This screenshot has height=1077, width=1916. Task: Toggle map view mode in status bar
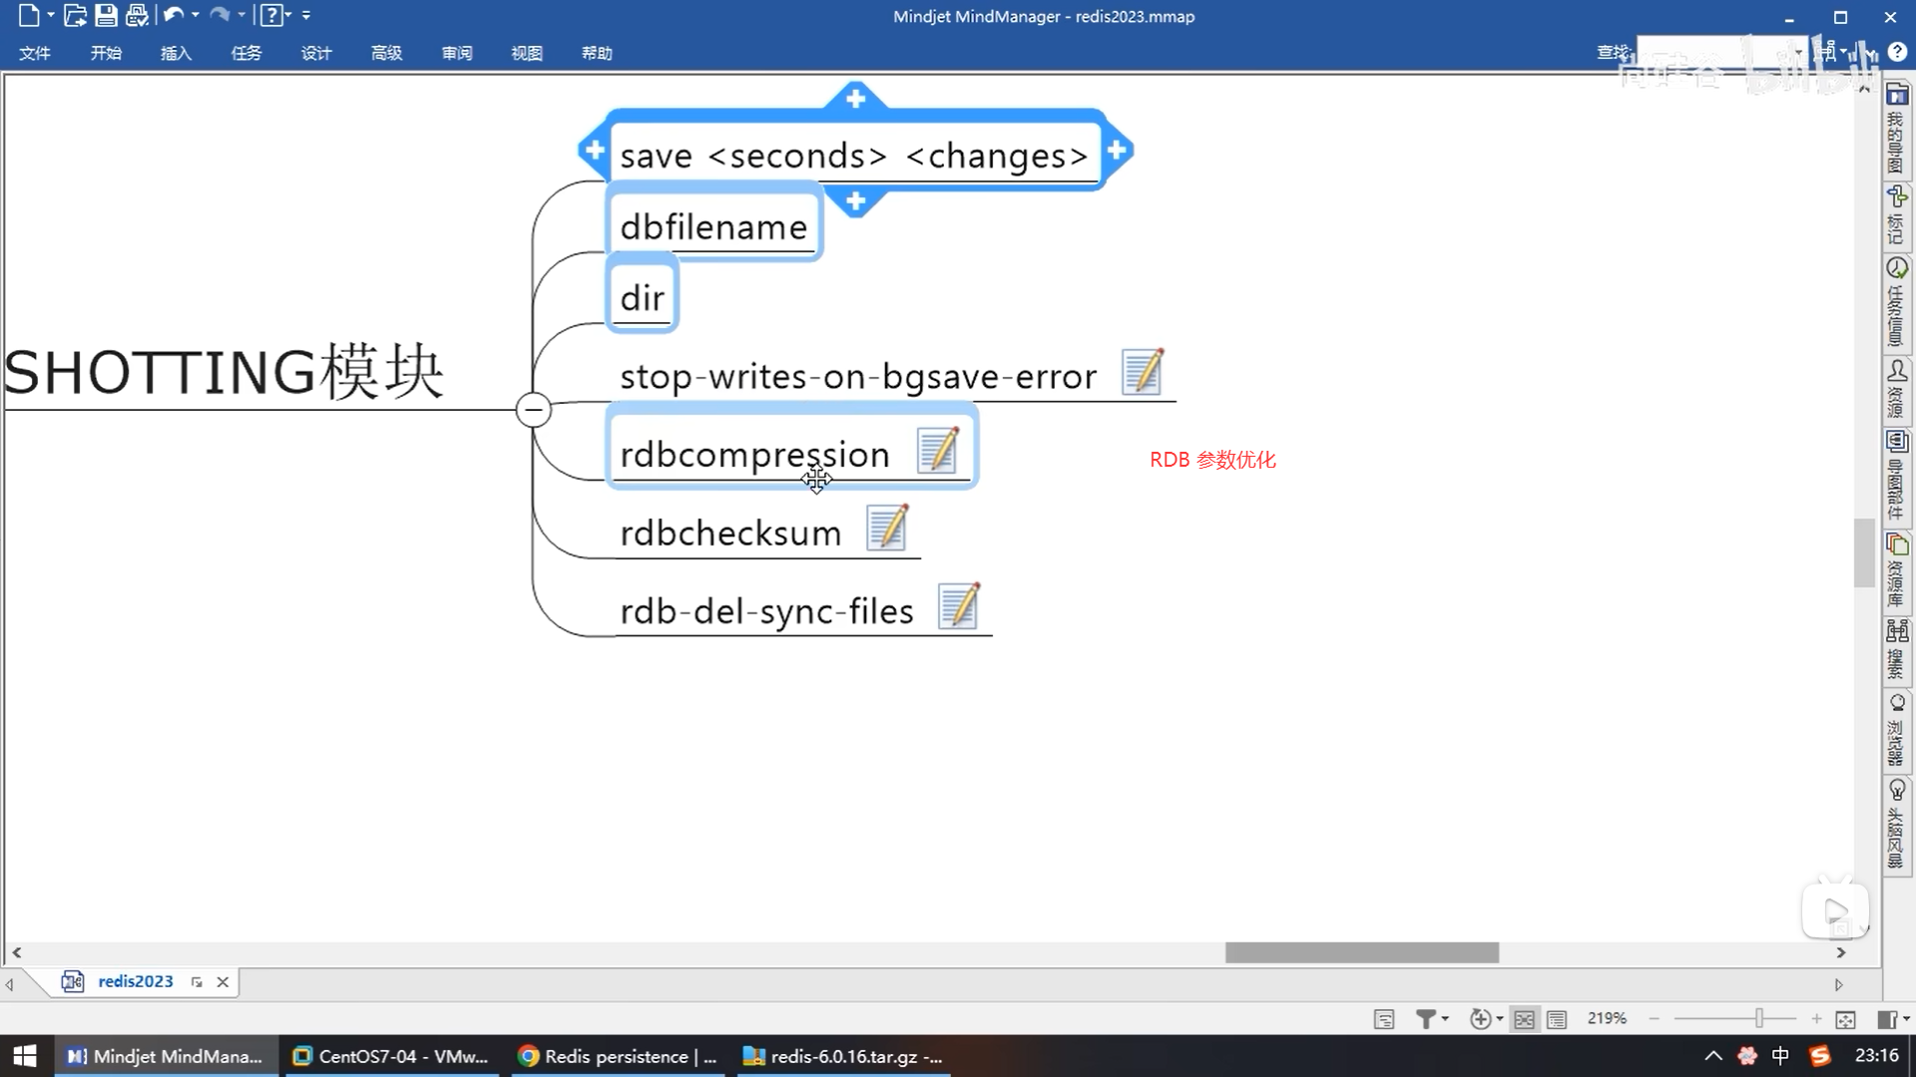(1524, 1019)
